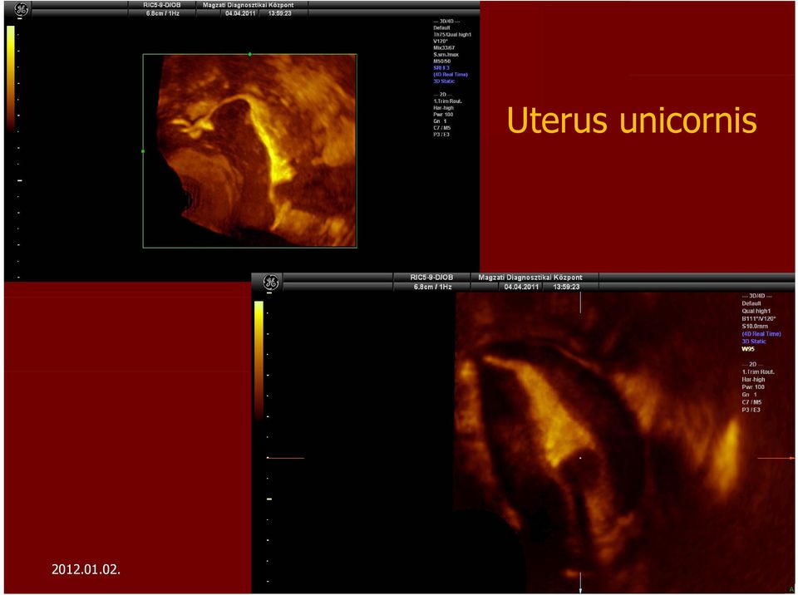This screenshot has width=798, height=595.
Task: Click '1.Trim Rout.' in the upper panel
Action: pos(448,101)
